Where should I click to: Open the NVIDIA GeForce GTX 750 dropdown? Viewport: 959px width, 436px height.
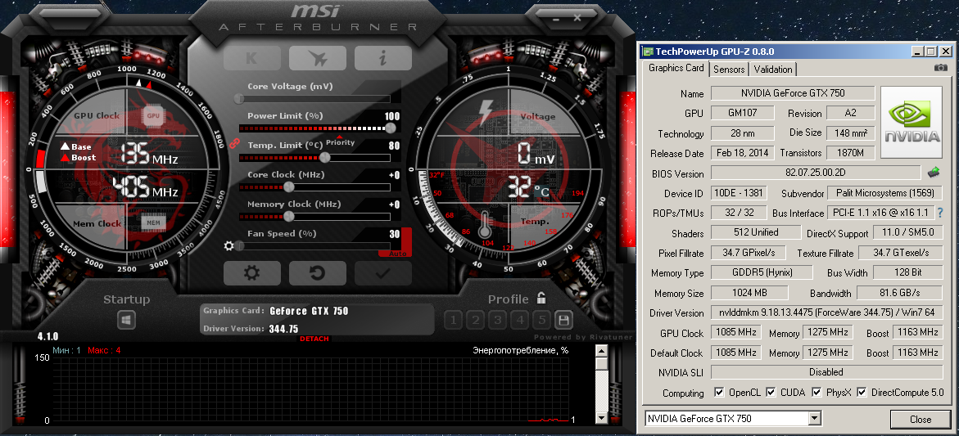click(x=814, y=418)
